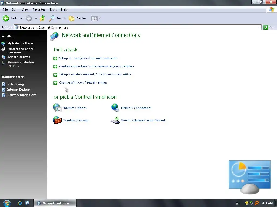
Task: Click the green Back arrow button
Action: point(6,18)
